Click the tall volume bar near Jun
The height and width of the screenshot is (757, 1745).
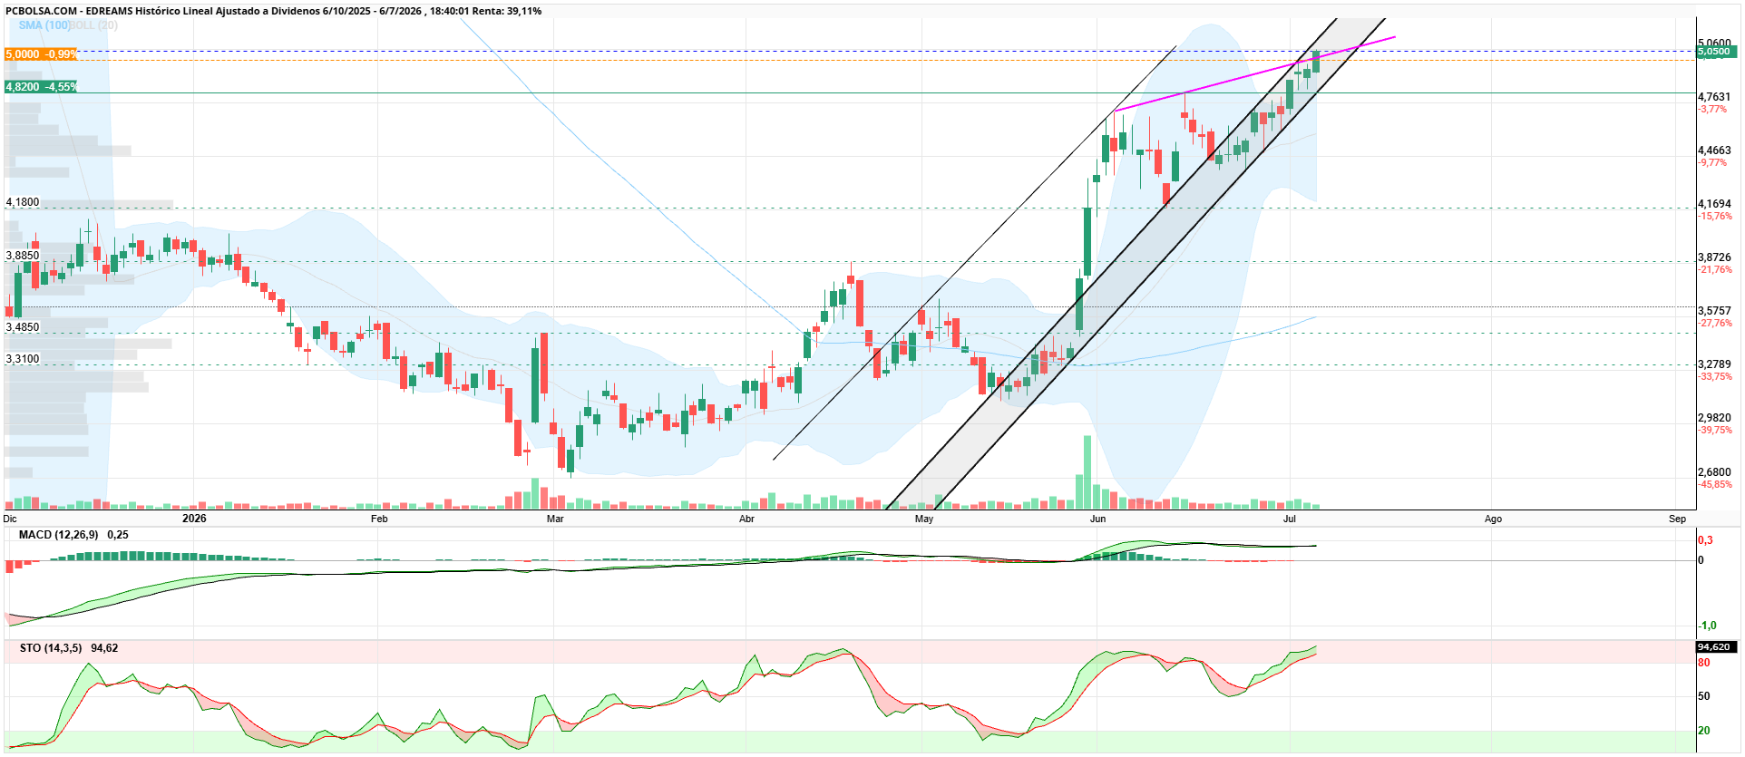tap(1088, 472)
